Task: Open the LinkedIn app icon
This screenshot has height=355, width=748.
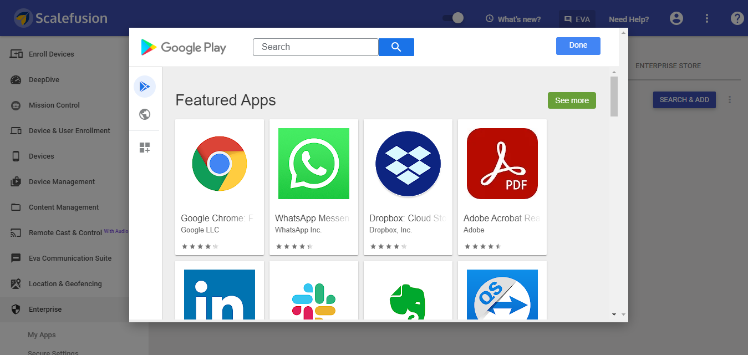Action: pos(220,295)
